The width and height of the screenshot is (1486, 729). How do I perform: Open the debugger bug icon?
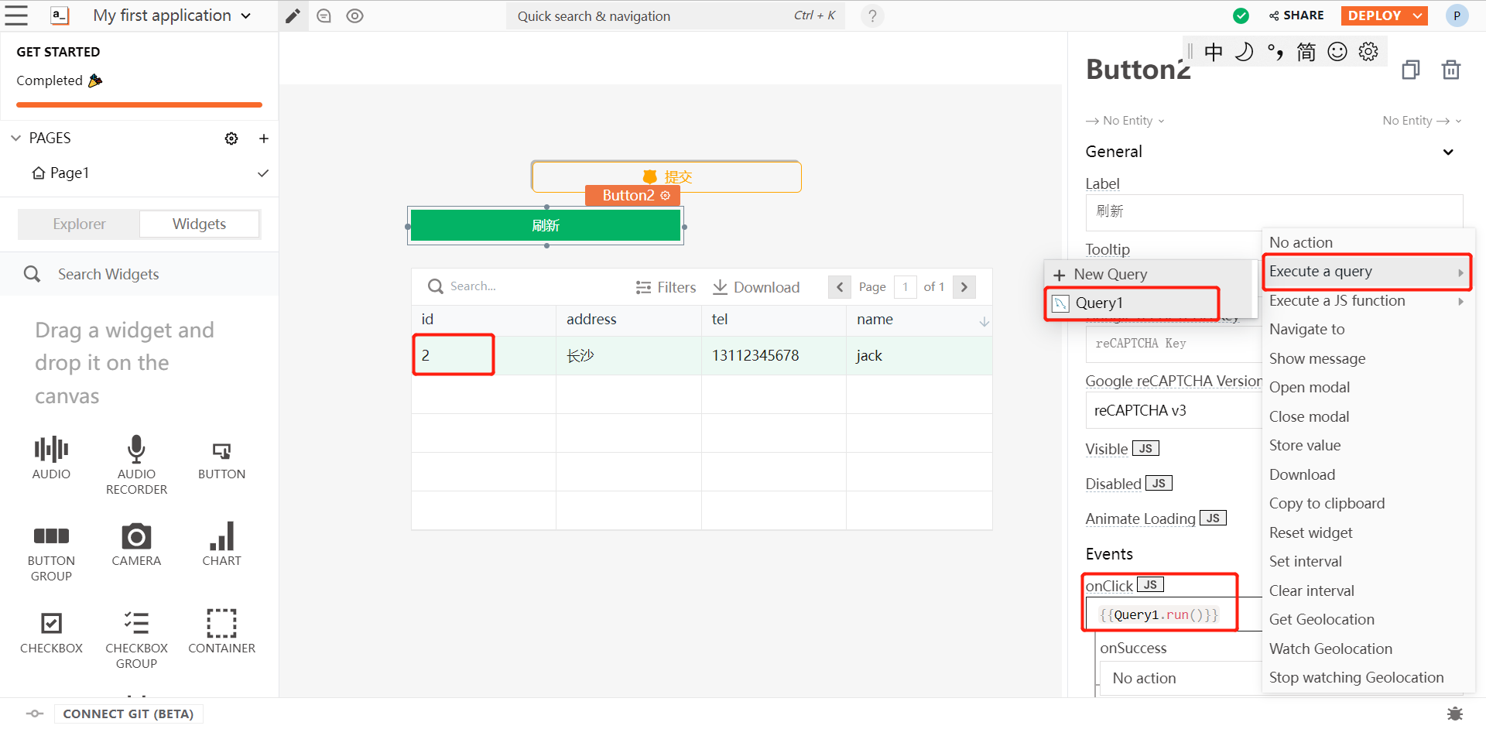coord(1455,713)
